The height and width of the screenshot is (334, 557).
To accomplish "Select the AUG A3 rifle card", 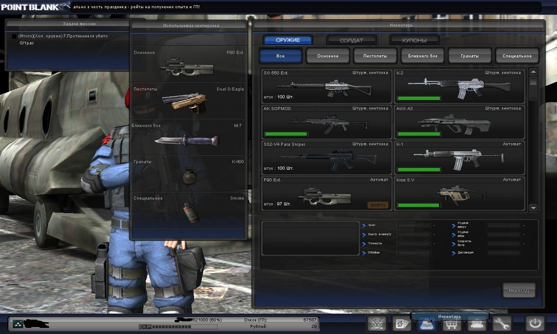I will (459, 122).
